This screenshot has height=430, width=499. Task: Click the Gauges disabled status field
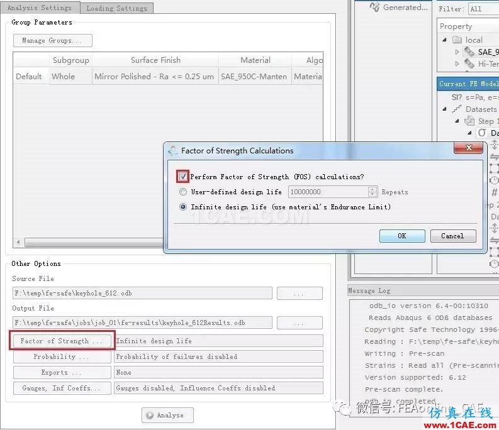pos(218,388)
